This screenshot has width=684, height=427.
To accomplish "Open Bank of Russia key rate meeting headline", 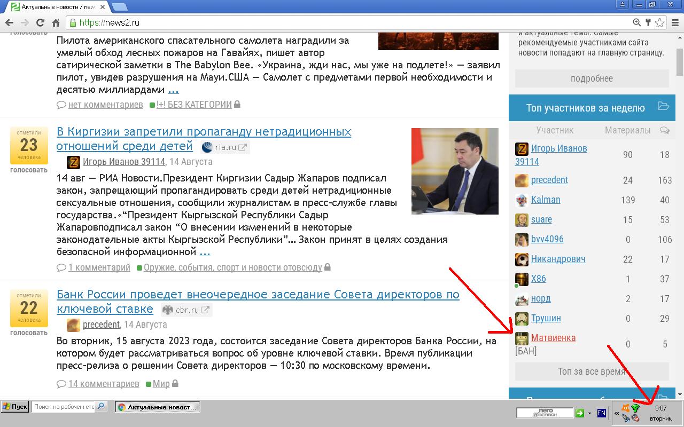I will [258, 302].
